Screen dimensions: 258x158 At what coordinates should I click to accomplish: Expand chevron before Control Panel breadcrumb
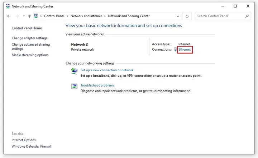tap(41, 16)
